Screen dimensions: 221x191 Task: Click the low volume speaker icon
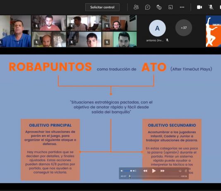122,171
